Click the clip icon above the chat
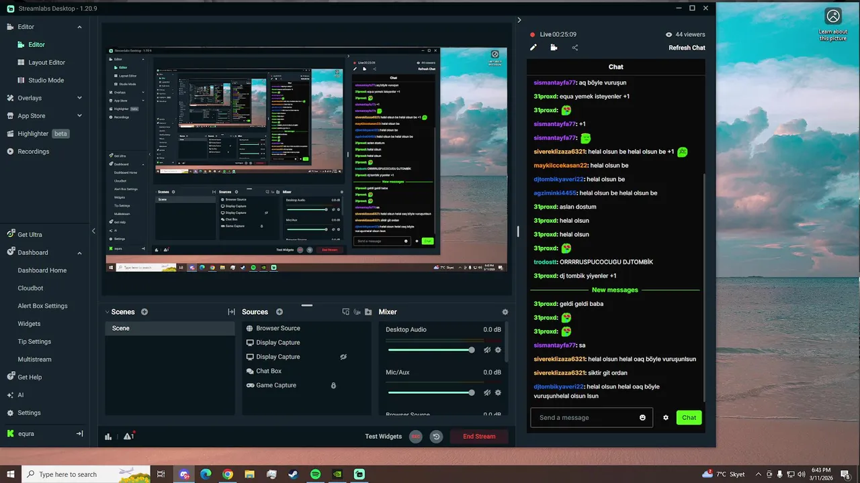Viewport: 860px width, 483px height. click(554, 48)
